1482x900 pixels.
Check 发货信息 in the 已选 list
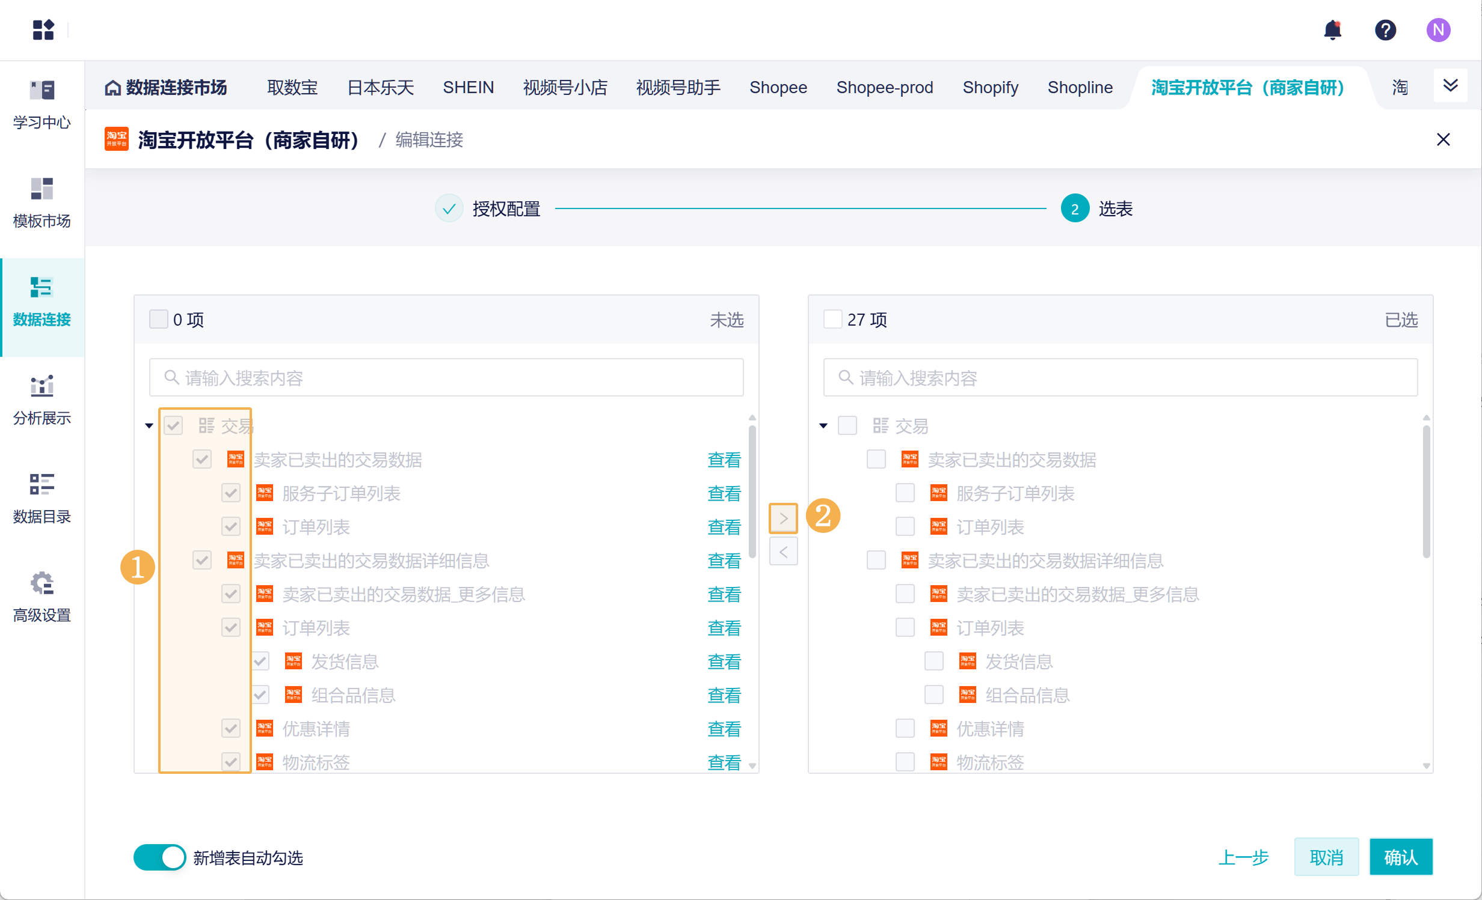934,661
